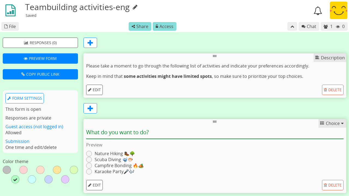Click the pencil icon to rename the form
Screen dimensions: 349x196
pos(135,7)
